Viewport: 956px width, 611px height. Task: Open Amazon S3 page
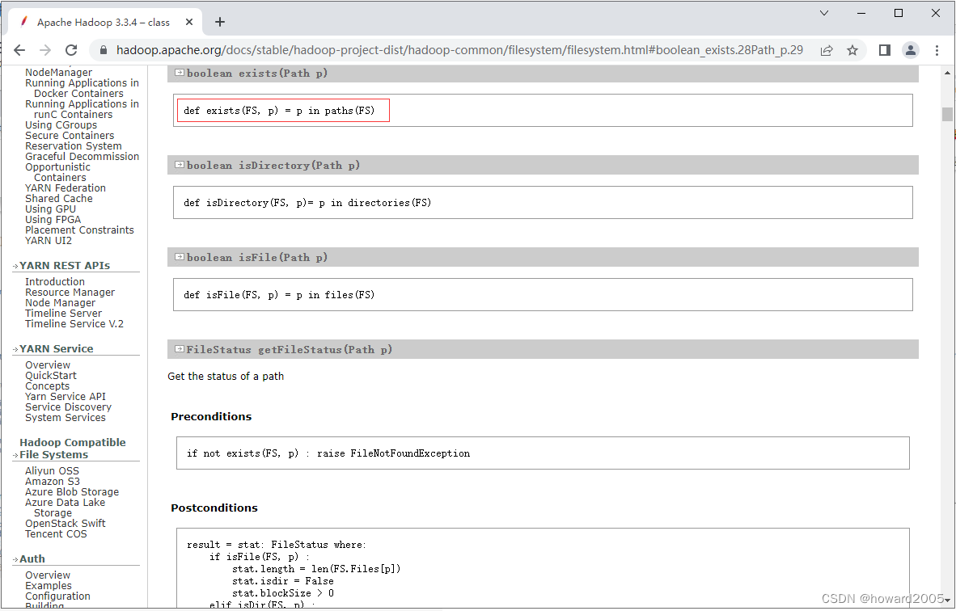53,481
